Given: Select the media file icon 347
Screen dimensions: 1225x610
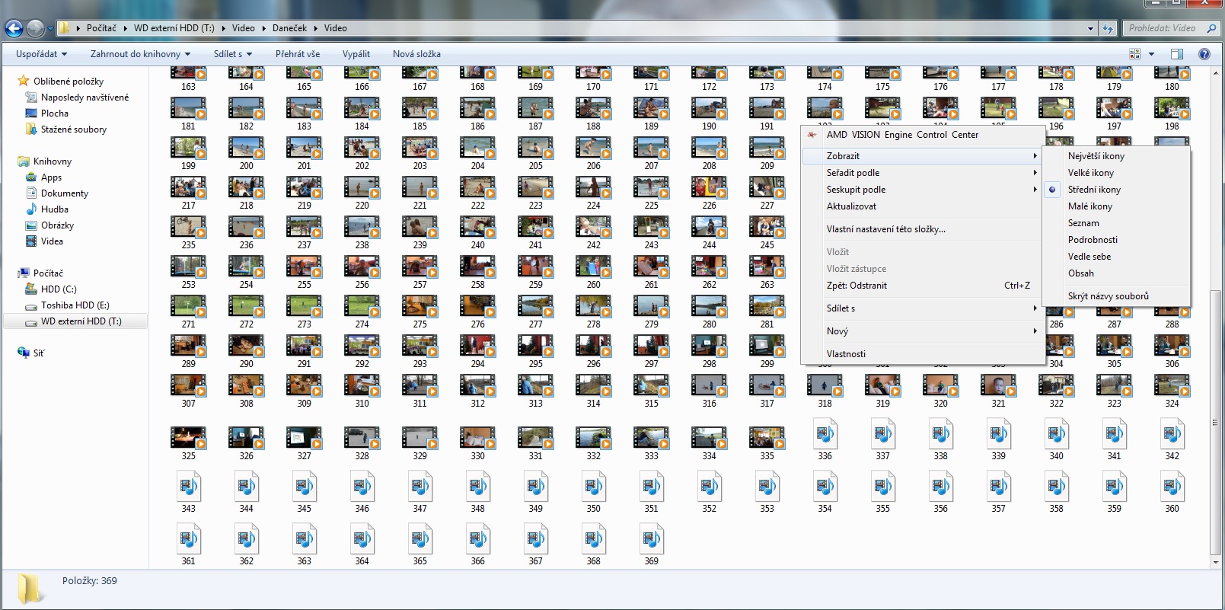Looking at the screenshot, I should (419, 487).
